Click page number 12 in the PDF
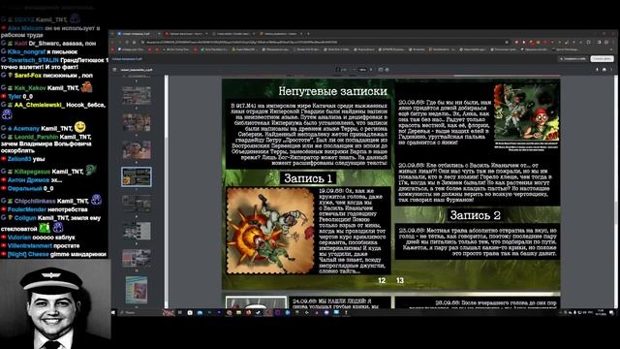The width and height of the screenshot is (620, 349). (382, 280)
